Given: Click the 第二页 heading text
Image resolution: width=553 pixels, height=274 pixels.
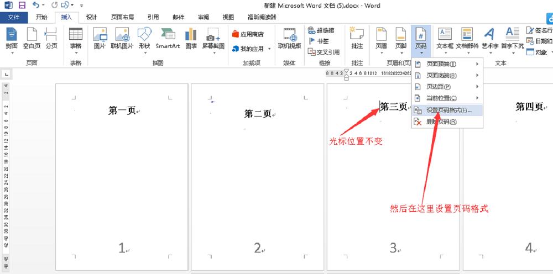Looking at the screenshot, I should point(258,113).
